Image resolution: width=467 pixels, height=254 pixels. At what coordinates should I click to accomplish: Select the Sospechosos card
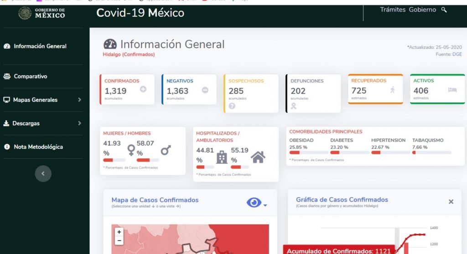point(251,93)
